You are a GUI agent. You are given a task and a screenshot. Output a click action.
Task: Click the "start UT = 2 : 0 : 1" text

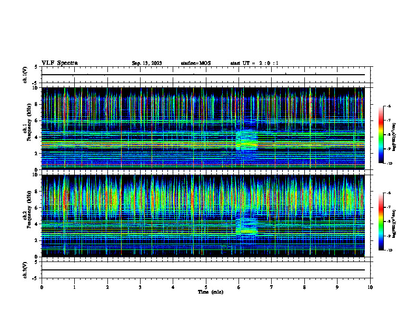pyautogui.click(x=254, y=63)
